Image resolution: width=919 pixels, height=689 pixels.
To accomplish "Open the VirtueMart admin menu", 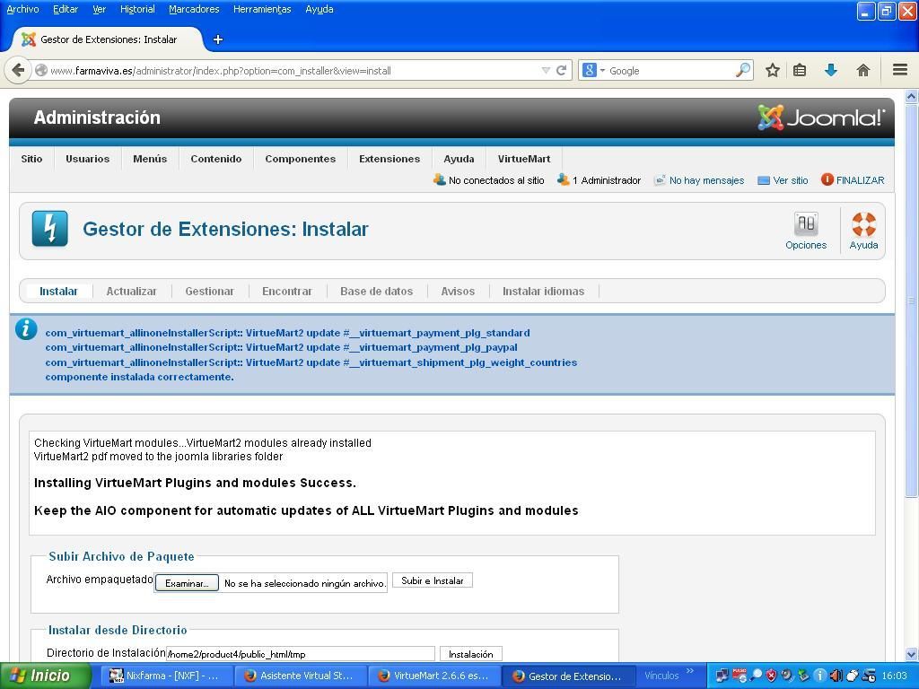I will (524, 159).
